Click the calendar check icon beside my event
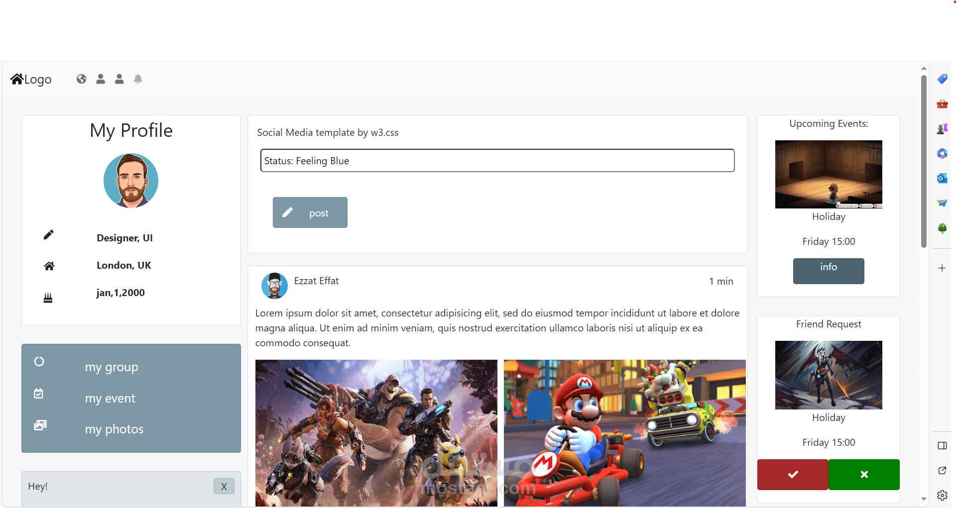Image resolution: width=957 pixels, height=508 pixels. [x=38, y=394]
